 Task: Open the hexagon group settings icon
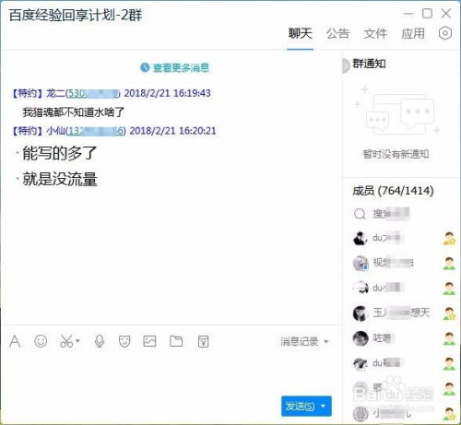(x=445, y=33)
